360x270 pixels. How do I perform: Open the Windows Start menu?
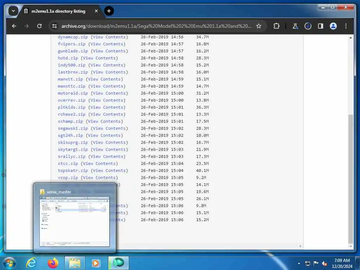9,263
